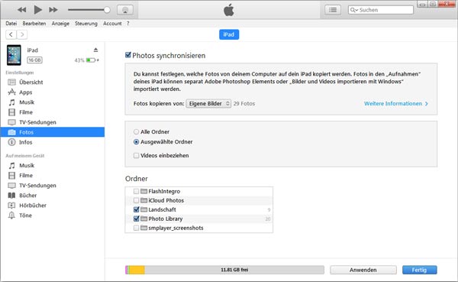Open Übersicht in the sidebar
458x282 pixels.
tap(53, 83)
